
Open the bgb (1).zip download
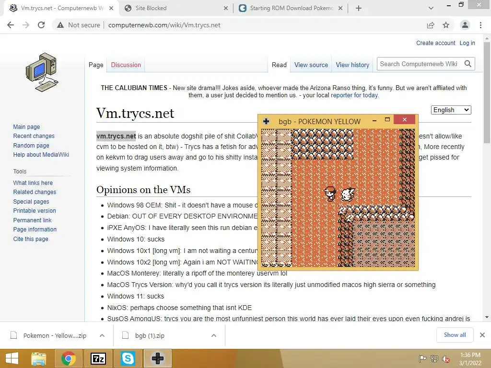click(x=150, y=335)
